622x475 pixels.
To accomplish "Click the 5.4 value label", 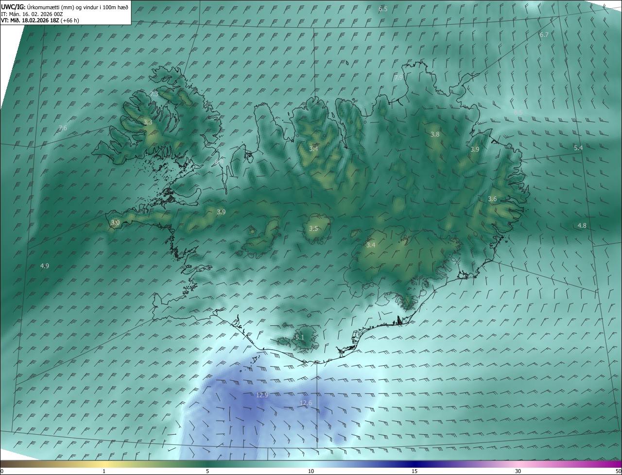I will pyautogui.click(x=578, y=148).
